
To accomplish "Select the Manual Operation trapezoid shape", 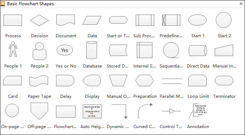I will coord(118,81).
